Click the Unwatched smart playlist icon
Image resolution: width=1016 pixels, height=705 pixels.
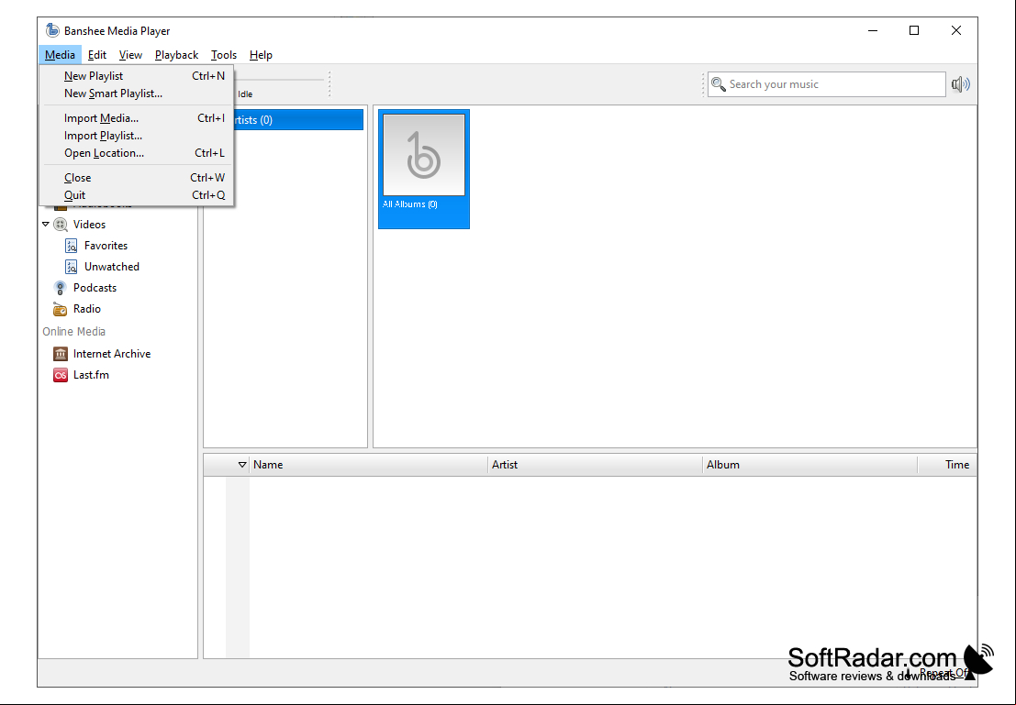pyautogui.click(x=72, y=267)
